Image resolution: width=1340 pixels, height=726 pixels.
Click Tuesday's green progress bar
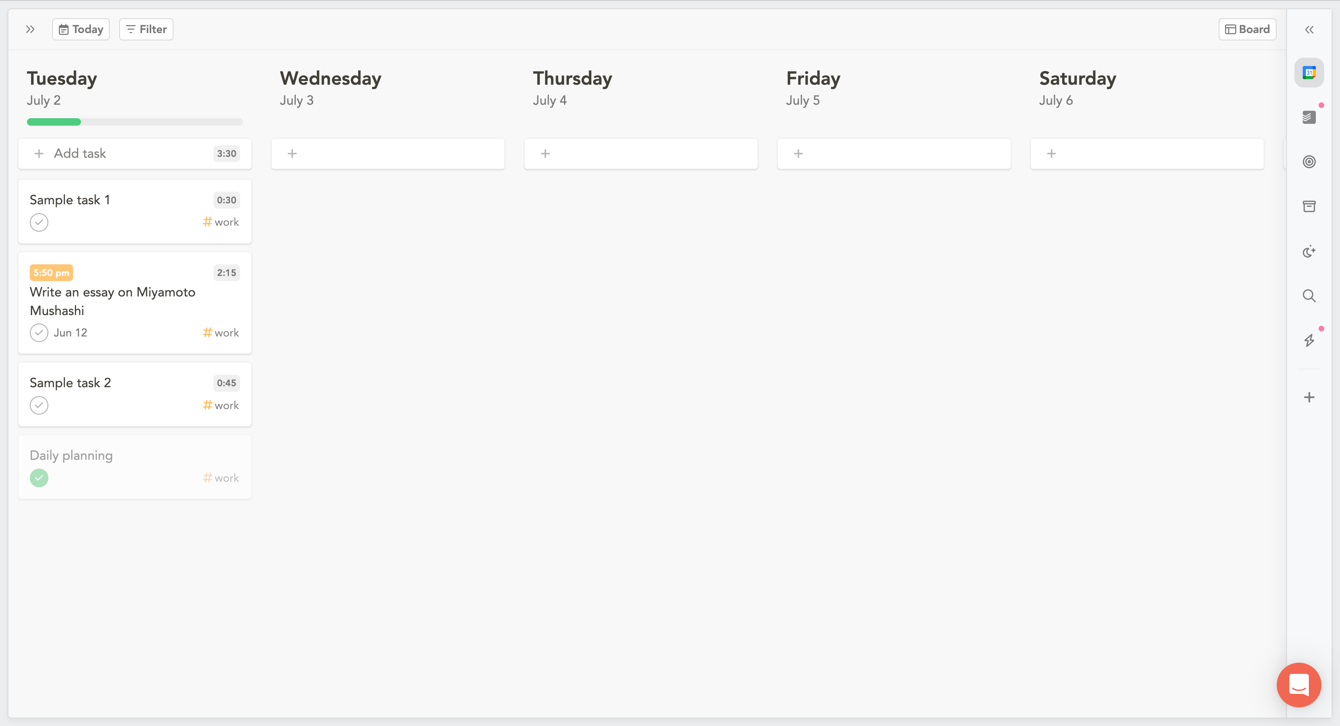[54, 122]
